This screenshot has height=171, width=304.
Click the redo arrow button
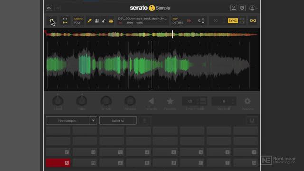tap(57, 8)
